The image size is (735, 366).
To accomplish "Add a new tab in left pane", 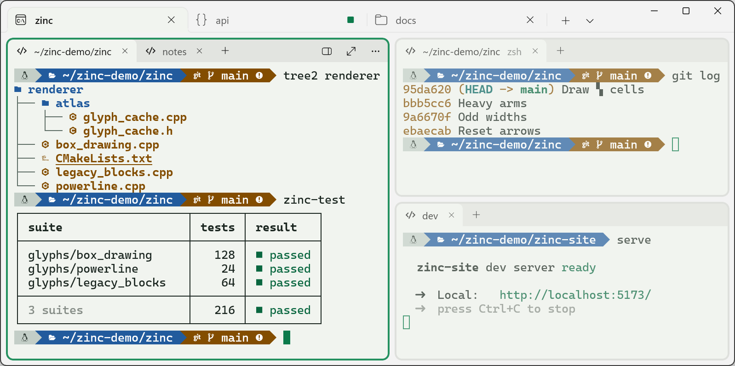I will coord(225,51).
